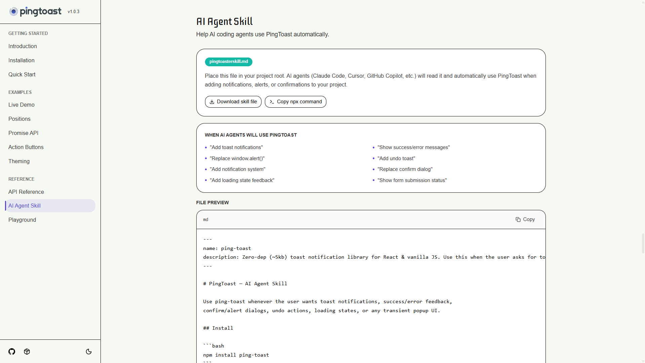Click the PingToast logo icon
The width and height of the screenshot is (645, 363).
(x=13, y=12)
